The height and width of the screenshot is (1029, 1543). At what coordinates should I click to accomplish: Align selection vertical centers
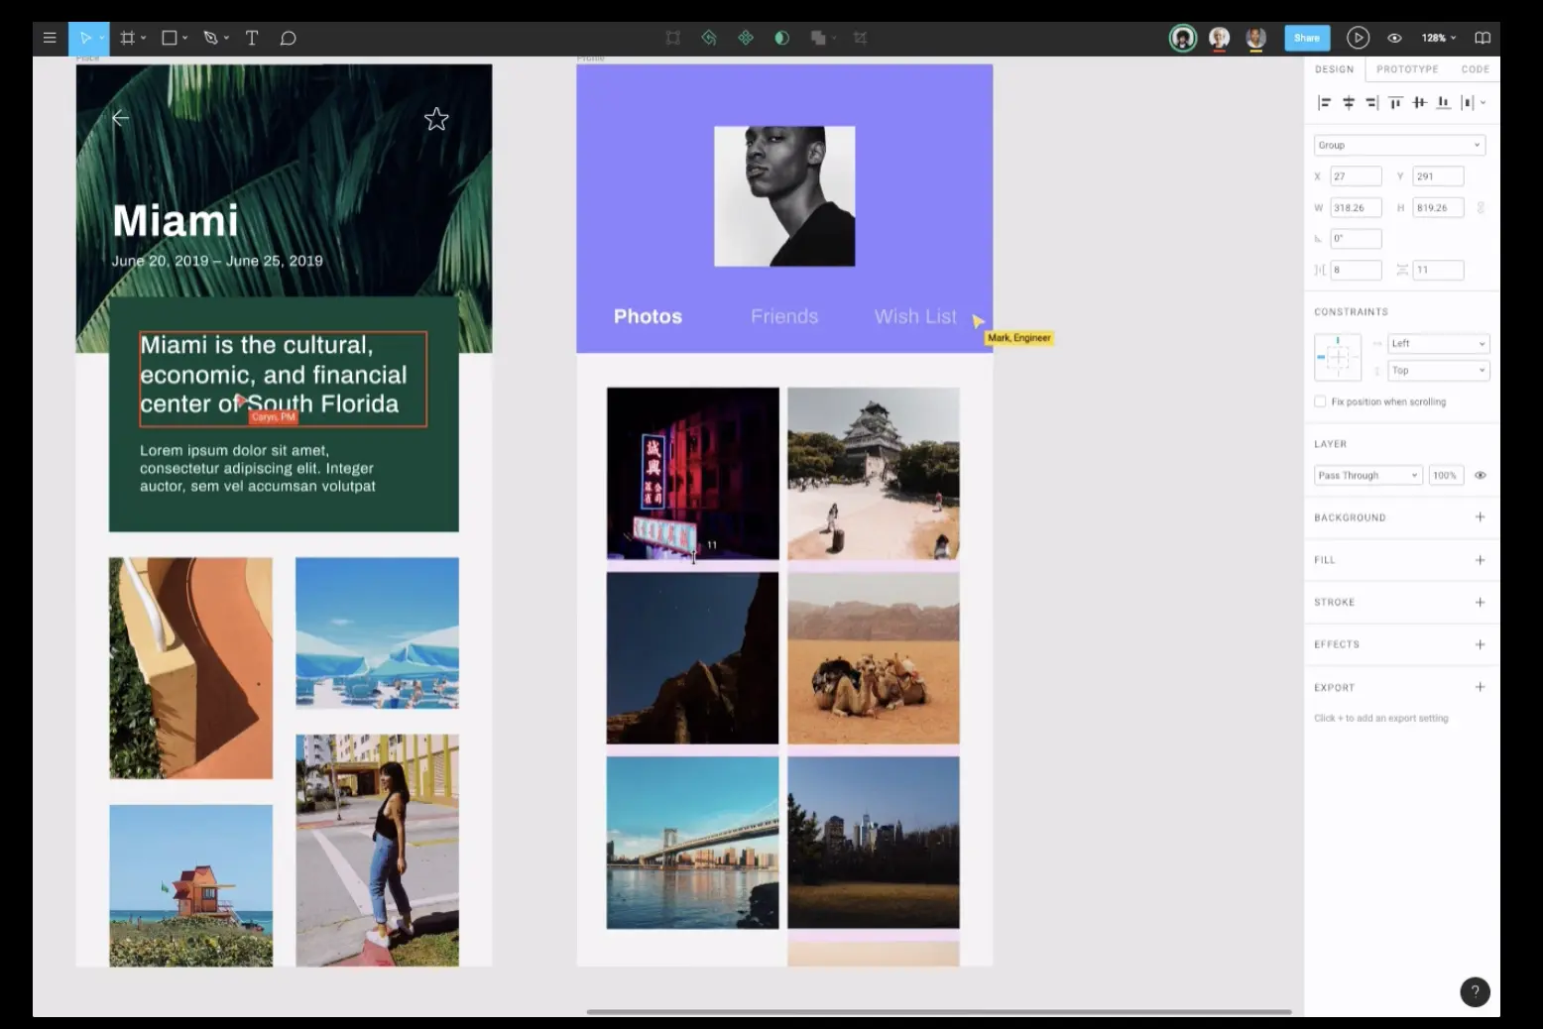click(1420, 103)
